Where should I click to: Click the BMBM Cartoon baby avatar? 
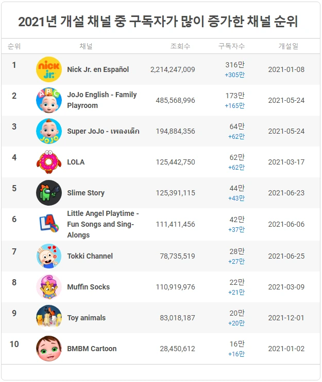49,349
